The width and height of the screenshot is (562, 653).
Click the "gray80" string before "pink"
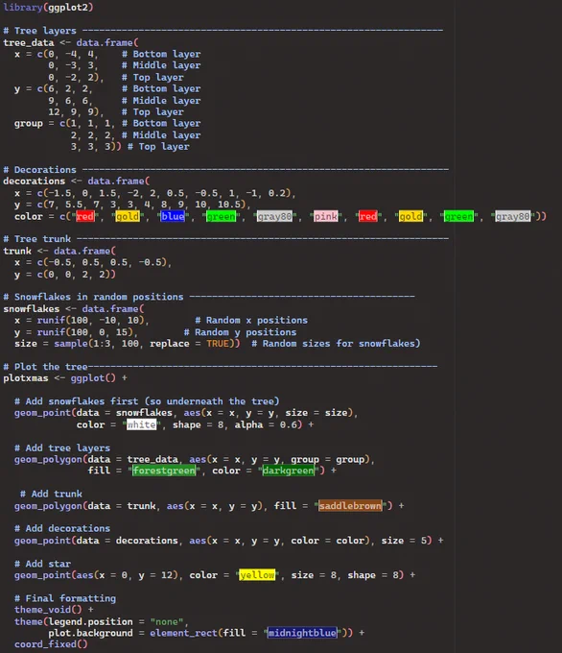coord(274,216)
